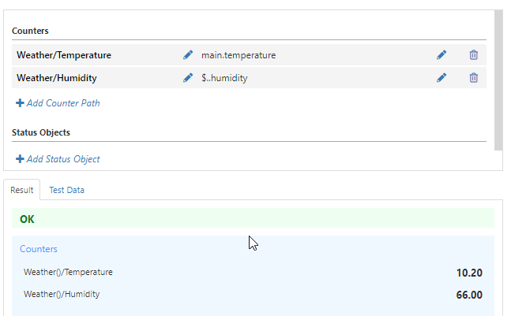Click the main.temperature path value
The height and width of the screenshot is (316, 511).
pyautogui.click(x=239, y=55)
